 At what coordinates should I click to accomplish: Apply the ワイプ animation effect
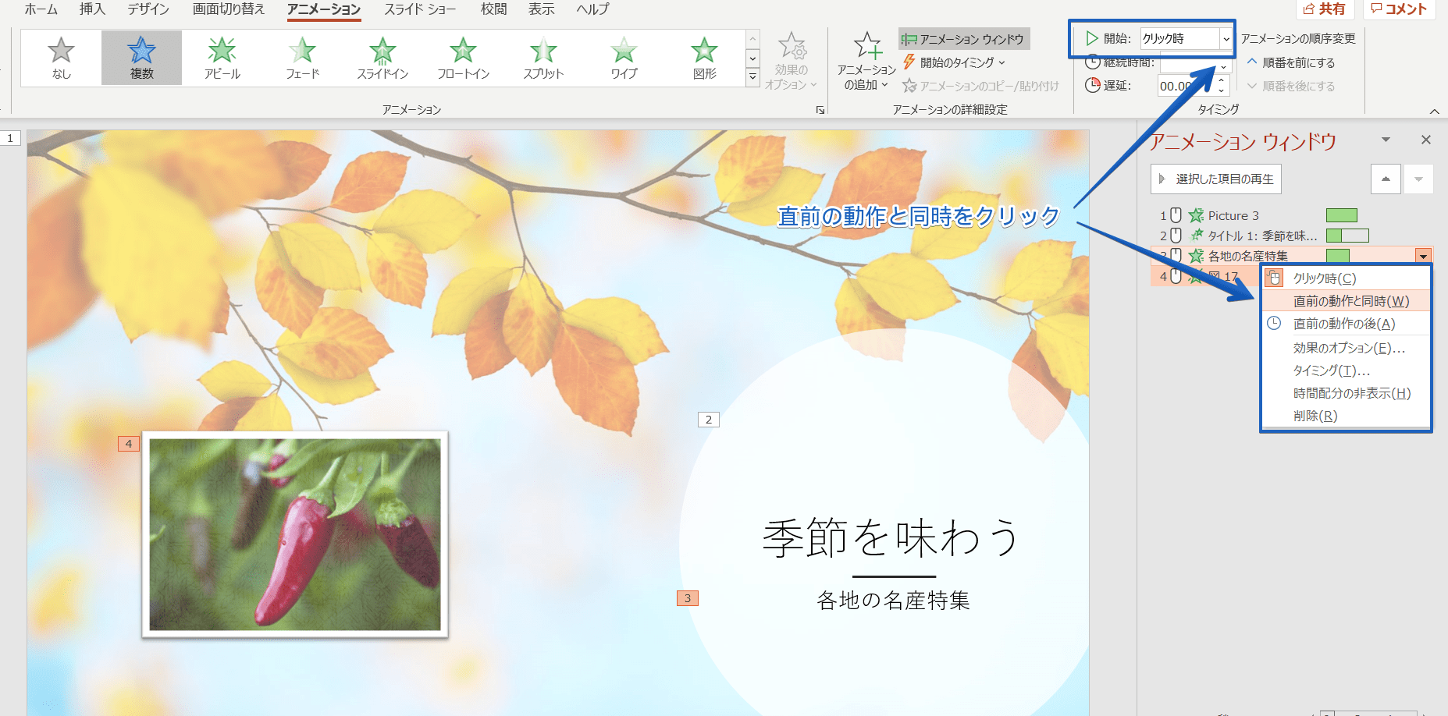[624, 58]
